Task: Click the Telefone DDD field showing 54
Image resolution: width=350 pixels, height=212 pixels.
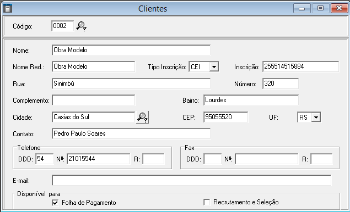Action: coord(45,159)
